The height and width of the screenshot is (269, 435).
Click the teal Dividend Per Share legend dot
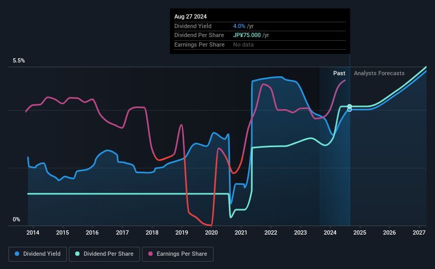77,254
